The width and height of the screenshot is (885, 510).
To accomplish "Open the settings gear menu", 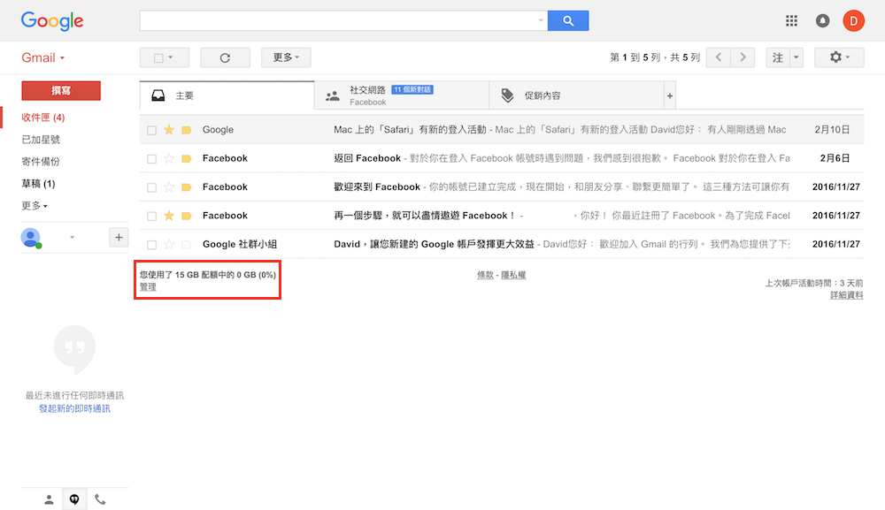I will [839, 57].
